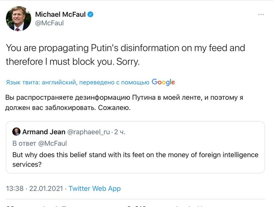Open Michael McFaul's profile picture
Screen dimensions: 273x207
tap(18, 19)
